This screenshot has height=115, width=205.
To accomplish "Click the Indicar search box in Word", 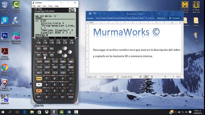I will click(150, 18).
